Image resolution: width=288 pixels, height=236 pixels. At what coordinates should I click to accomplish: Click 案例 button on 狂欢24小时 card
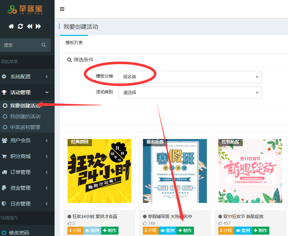(x=92, y=231)
